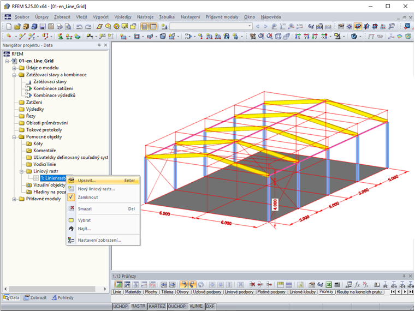This screenshot has height=311, width=415.
Task: Toggle the highlighted snap display icon
Action: click(x=358, y=26)
